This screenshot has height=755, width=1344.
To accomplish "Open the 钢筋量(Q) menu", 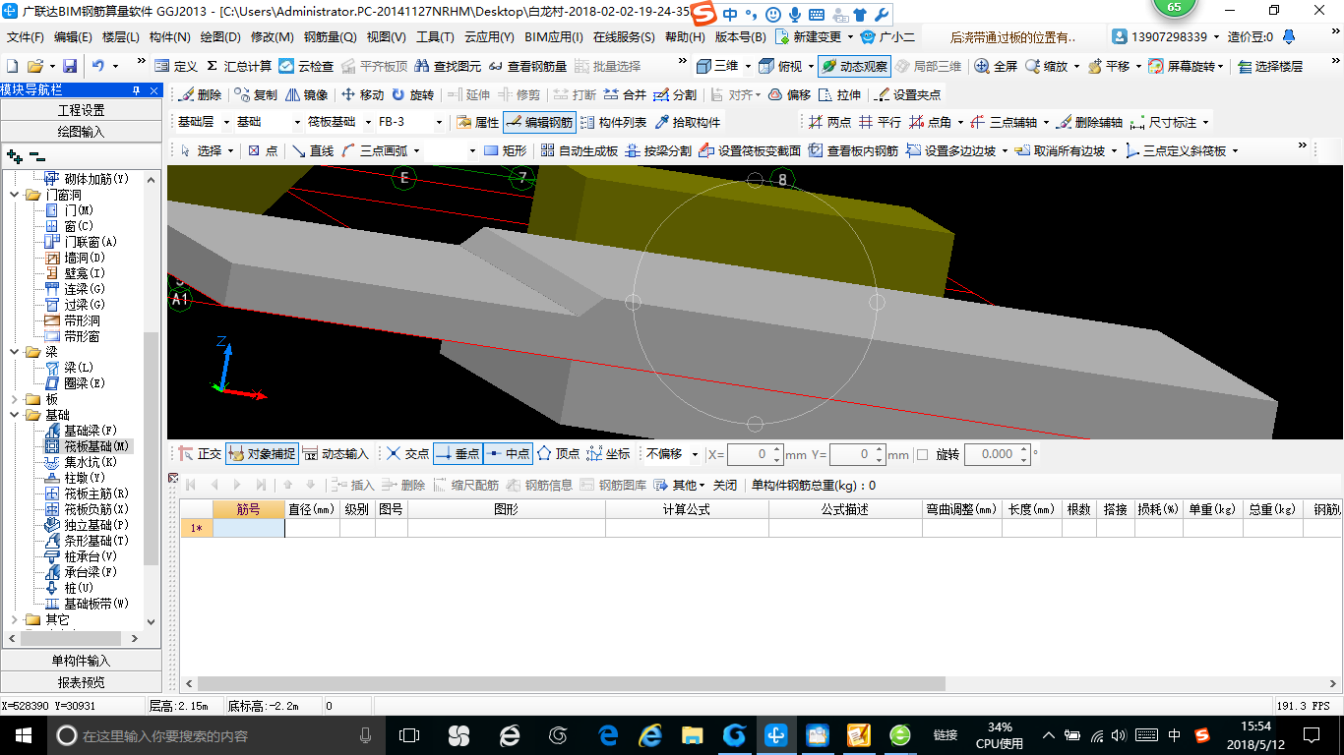I will (x=331, y=37).
